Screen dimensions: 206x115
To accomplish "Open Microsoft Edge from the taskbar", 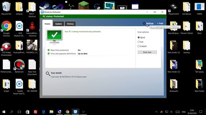I will 43,112.
